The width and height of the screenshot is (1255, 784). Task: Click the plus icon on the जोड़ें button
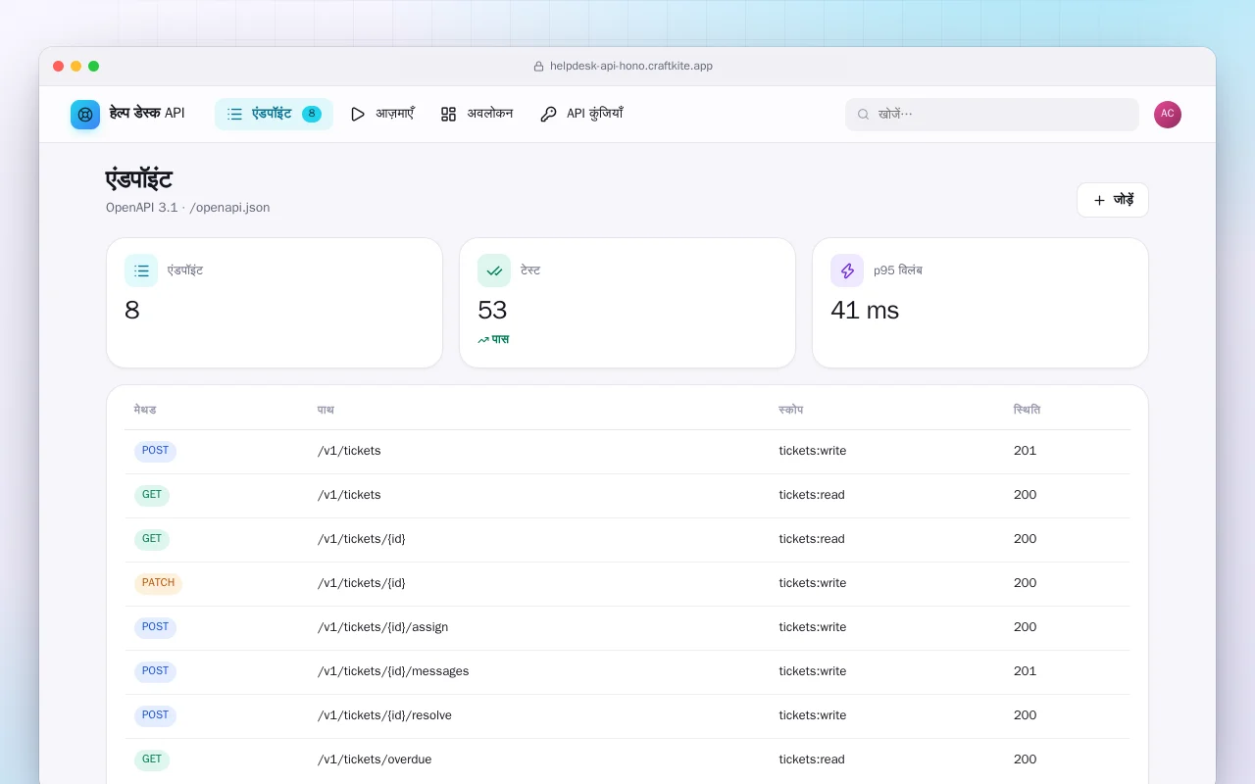(1099, 200)
